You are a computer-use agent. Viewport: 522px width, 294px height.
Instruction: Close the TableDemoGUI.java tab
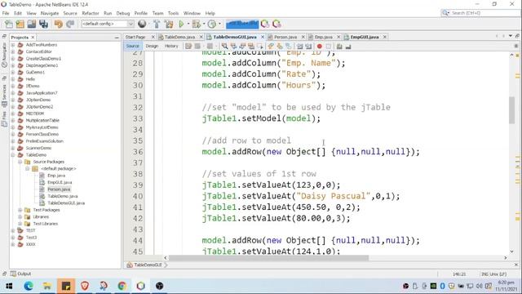tap(263, 37)
